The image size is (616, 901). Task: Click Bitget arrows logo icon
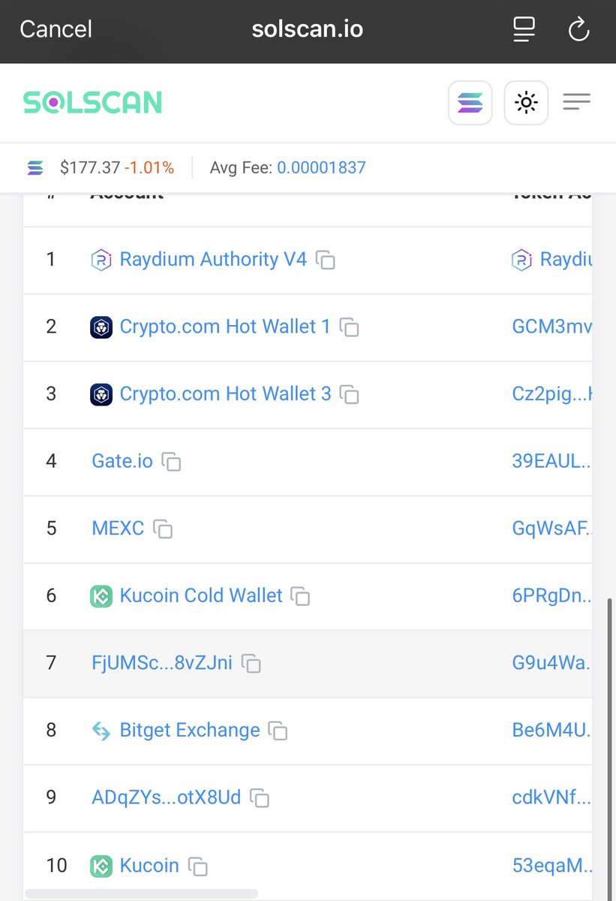[101, 731]
